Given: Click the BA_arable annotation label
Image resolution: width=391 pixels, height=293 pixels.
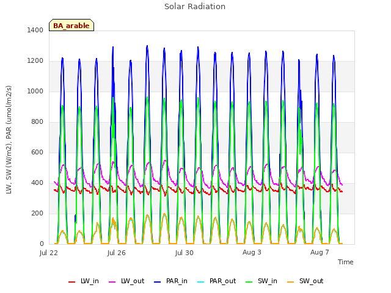Looking at the screenshot, I should click(71, 26).
